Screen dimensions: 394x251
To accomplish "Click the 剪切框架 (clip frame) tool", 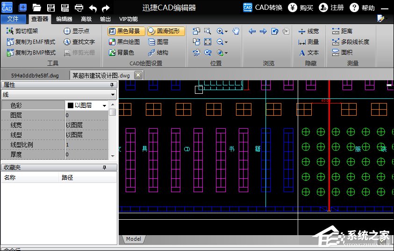I will pos(22,31).
